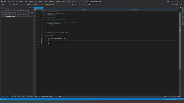Expand the Assembly-CSharp project node

pos(2,17)
